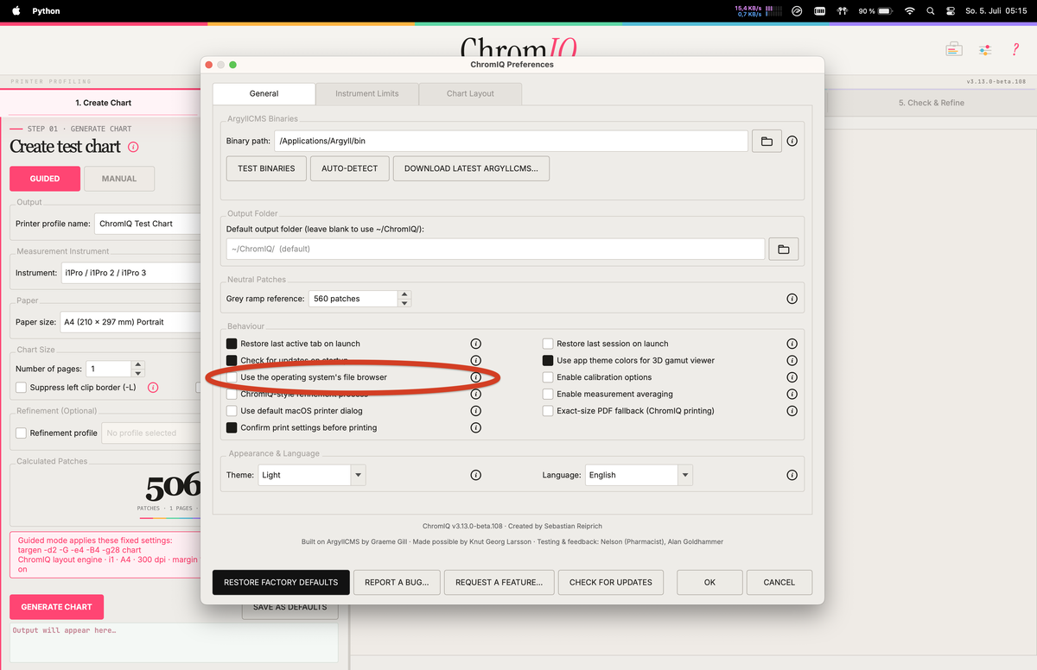Viewport: 1037px width, 670px height.
Task: Enable Use the operating system's file browser
Action: click(x=232, y=377)
